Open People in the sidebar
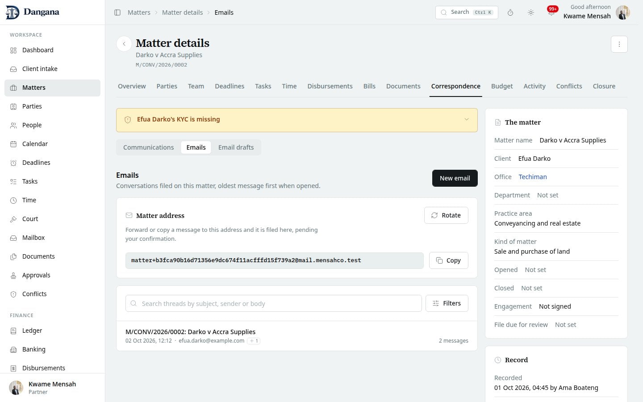Screen dimensions: 643x402 [x=52, y=125]
